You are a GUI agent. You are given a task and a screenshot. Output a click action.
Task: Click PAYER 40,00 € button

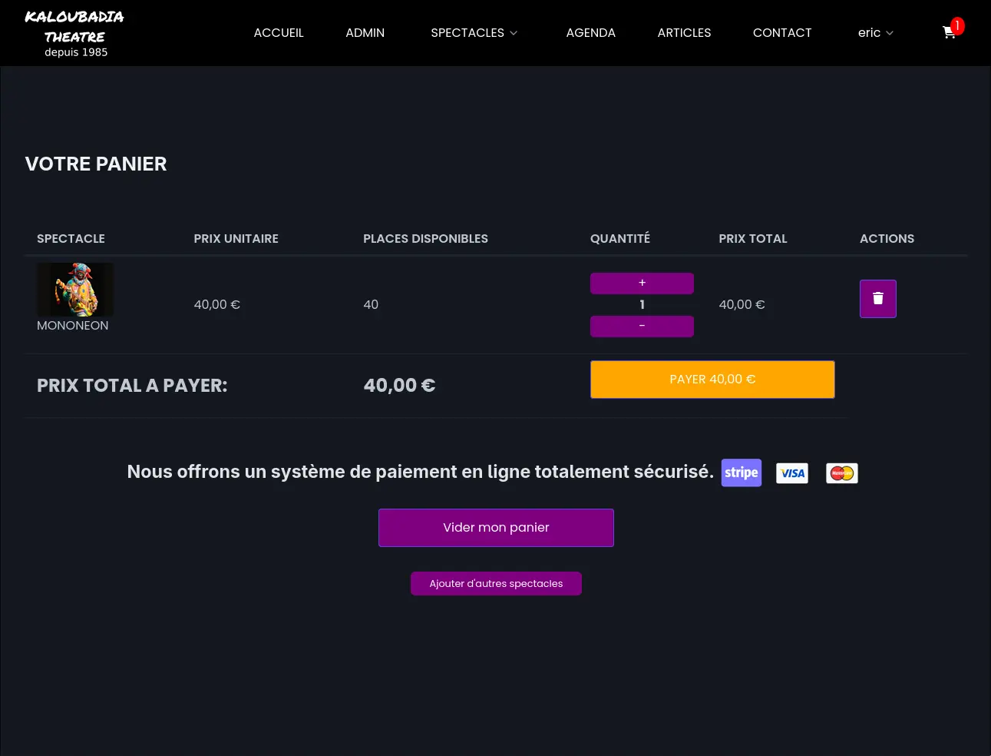pyautogui.click(x=712, y=379)
